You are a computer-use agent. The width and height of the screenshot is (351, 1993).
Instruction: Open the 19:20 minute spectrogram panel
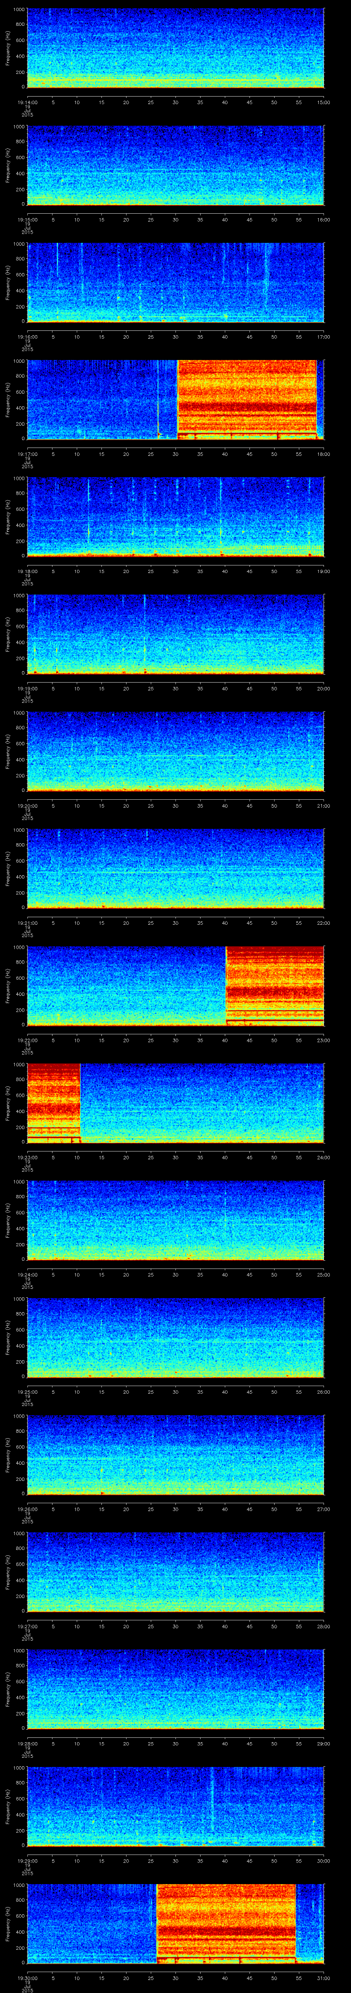click(175, 751)
